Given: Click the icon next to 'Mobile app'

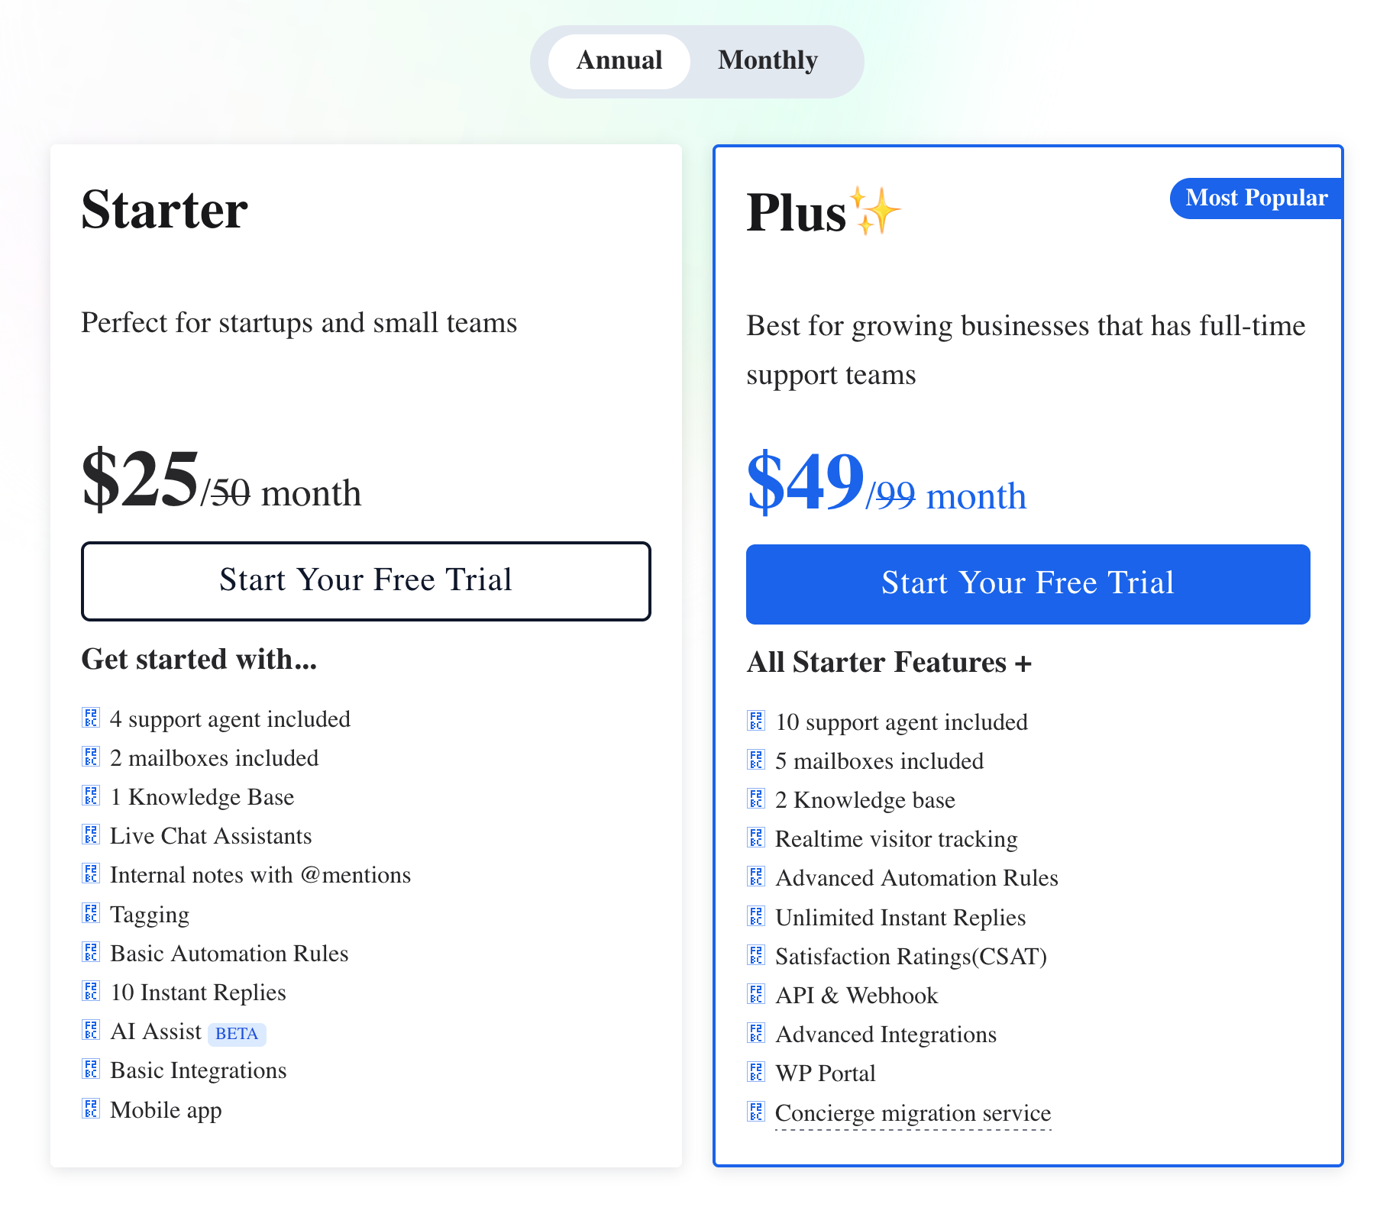Looking at the screenshot, I should pyautogui.click(x=91, y=1108).
